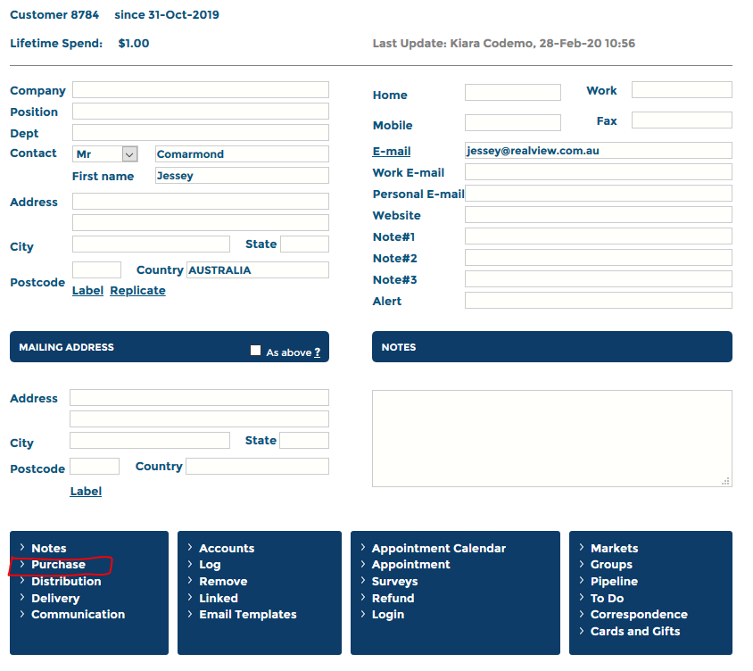
Task: Focus the Personal E-mail field
Action: coord(599,193)
